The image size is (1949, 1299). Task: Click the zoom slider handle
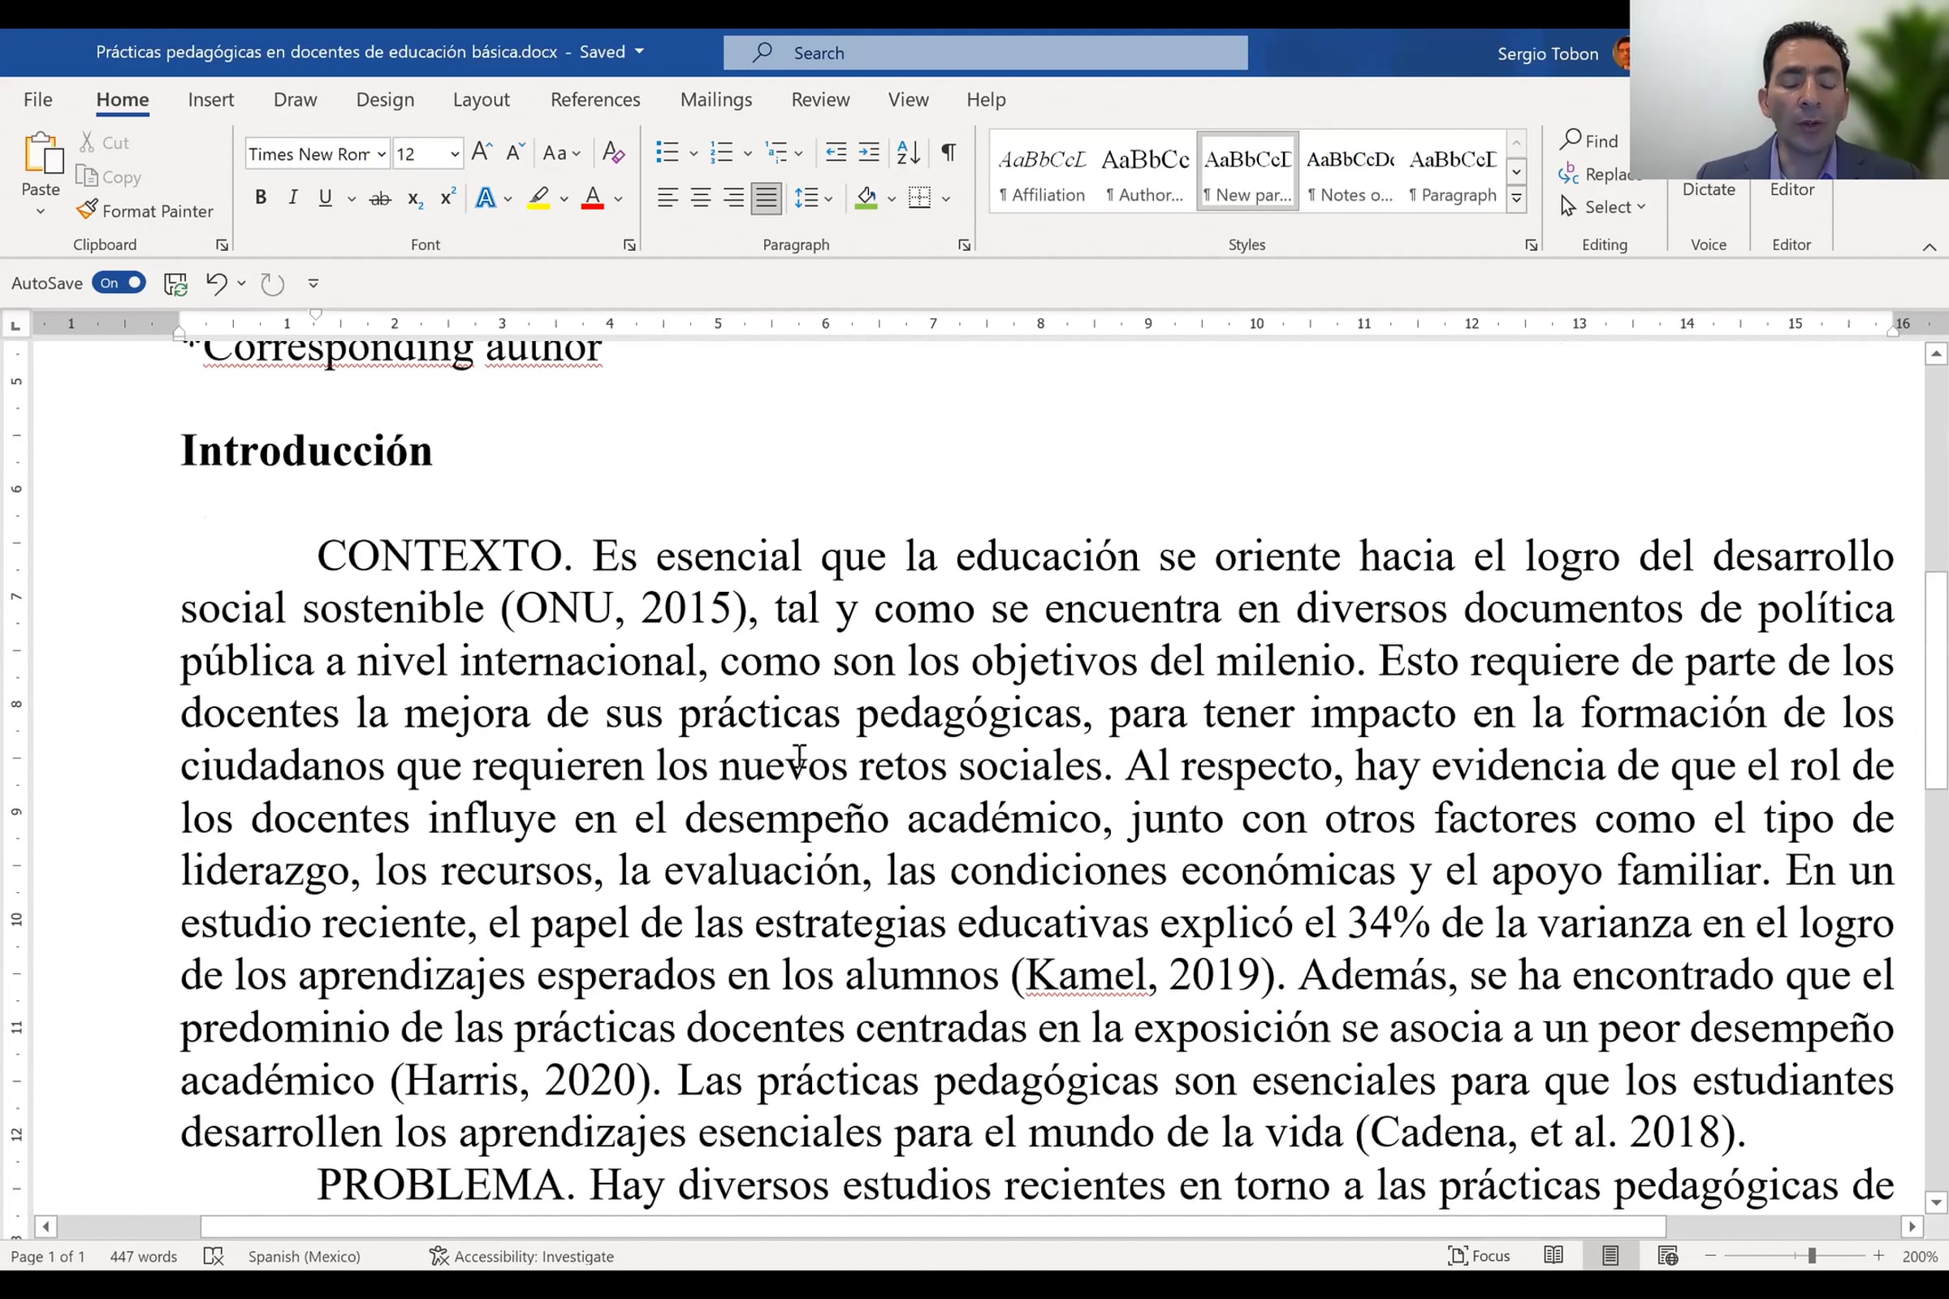[x=1812, y=1256]
